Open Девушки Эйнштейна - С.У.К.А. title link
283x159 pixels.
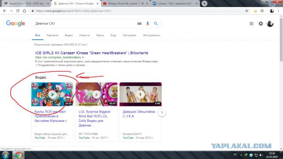click(140, 114)
